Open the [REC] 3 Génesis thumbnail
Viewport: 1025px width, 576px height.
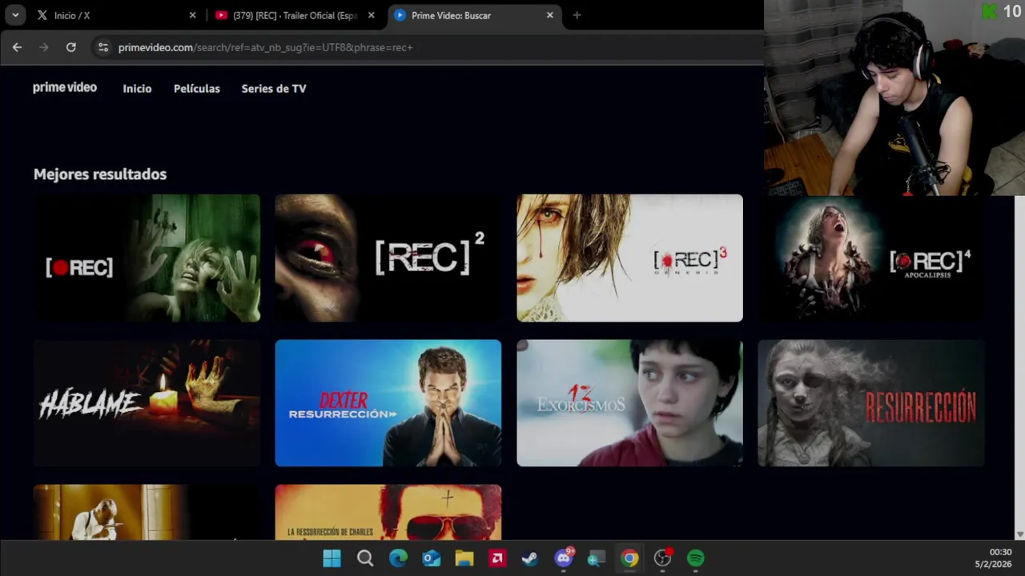pyautogui.click(x=629, y=258)
